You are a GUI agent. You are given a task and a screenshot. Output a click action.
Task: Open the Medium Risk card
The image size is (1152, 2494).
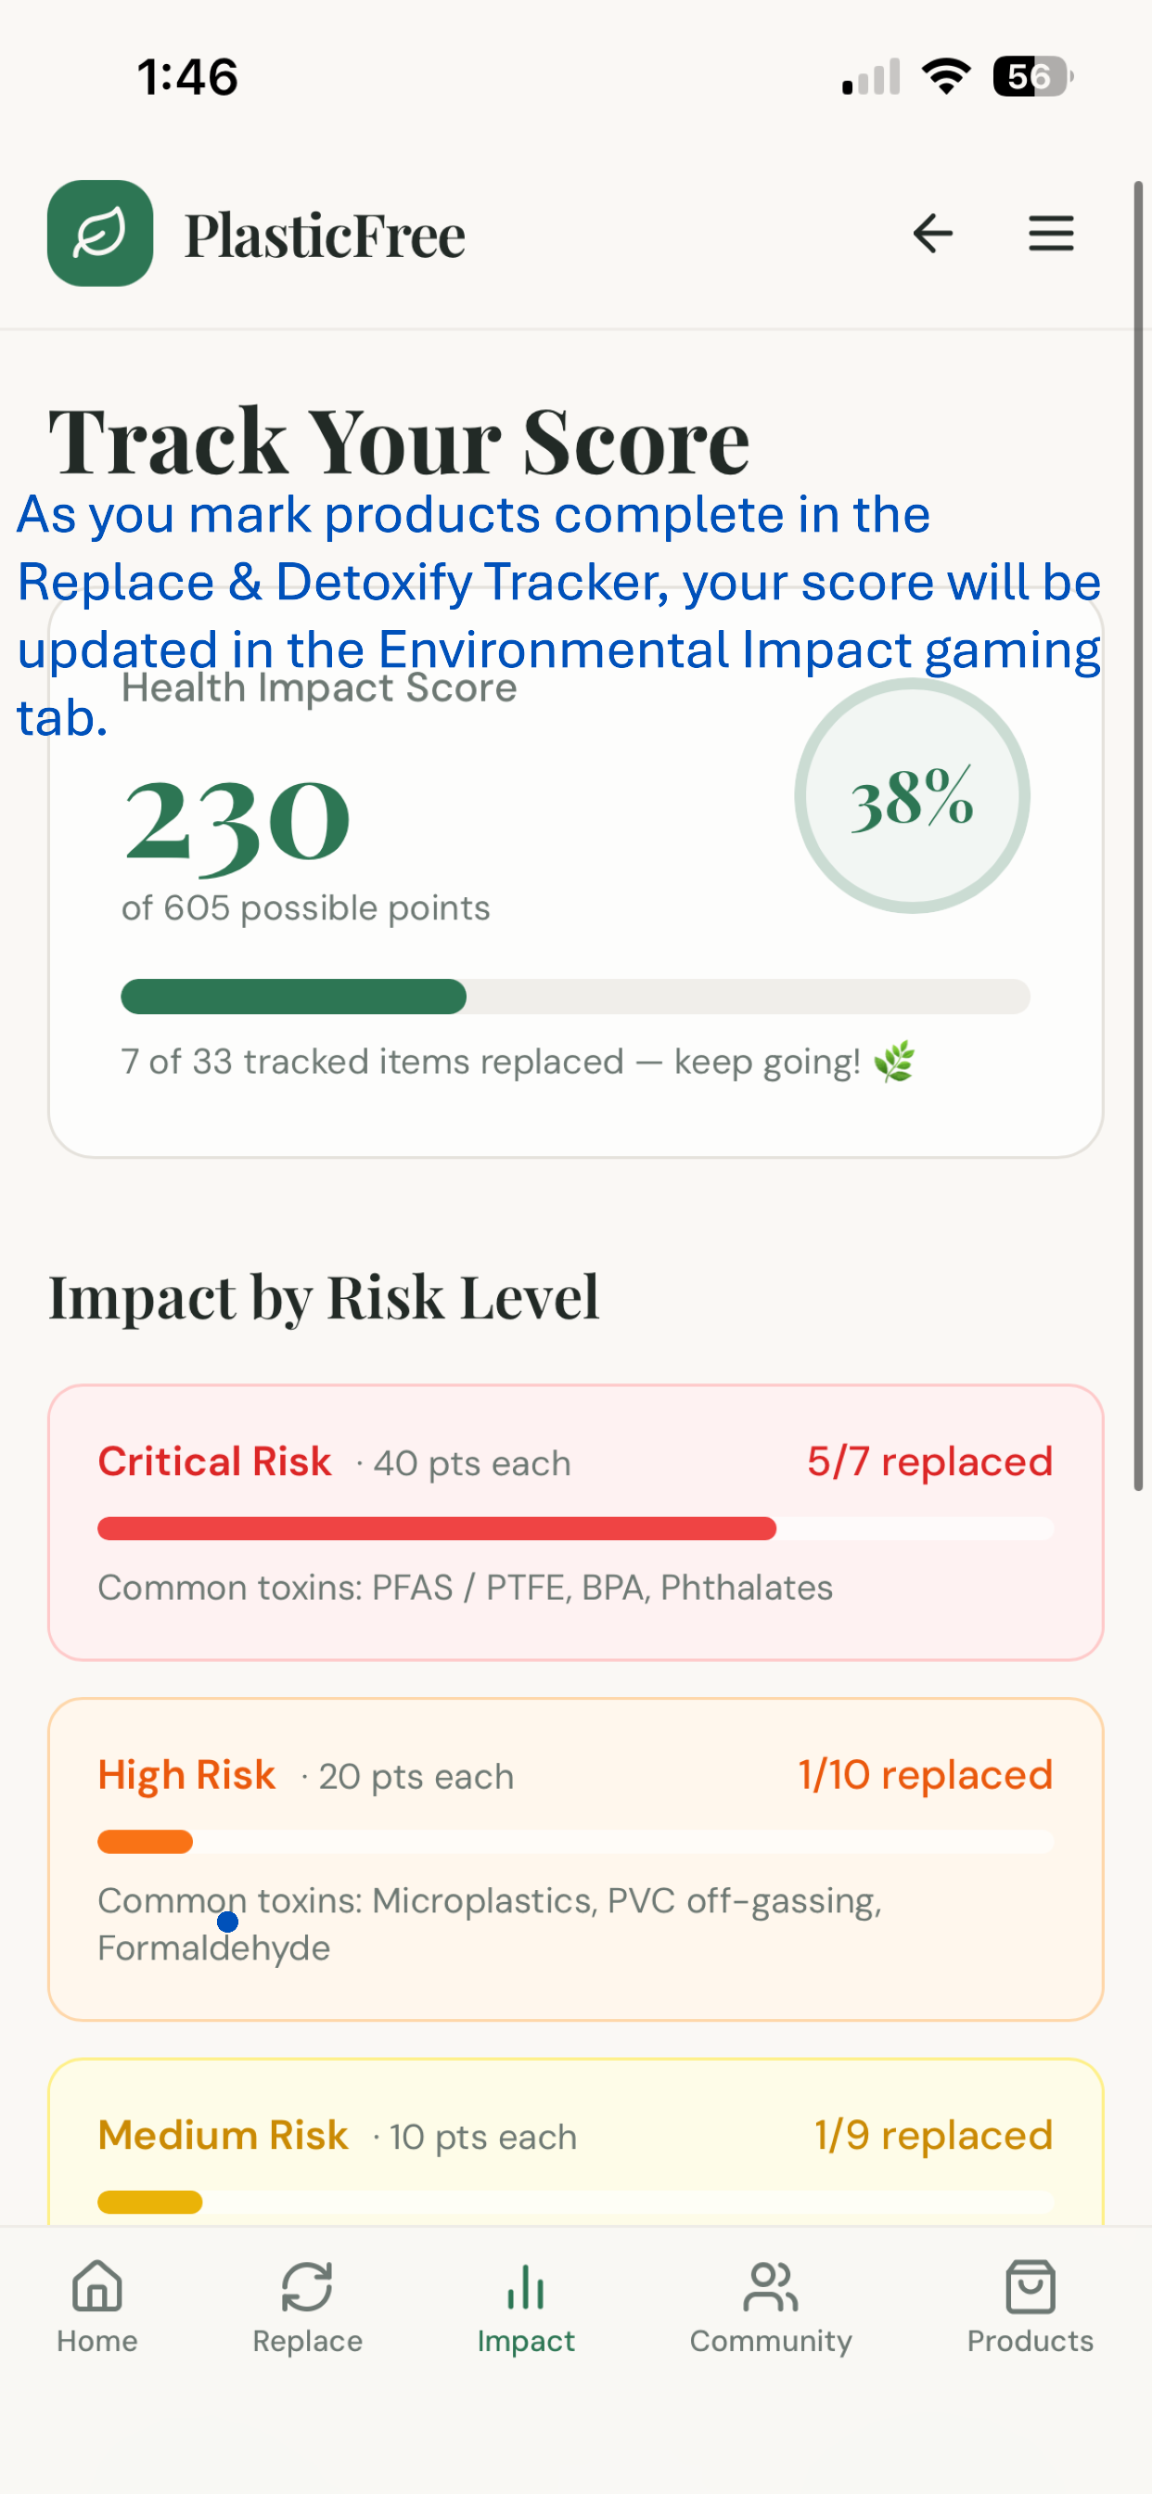pyautogui.click(x=575, y=2141)
